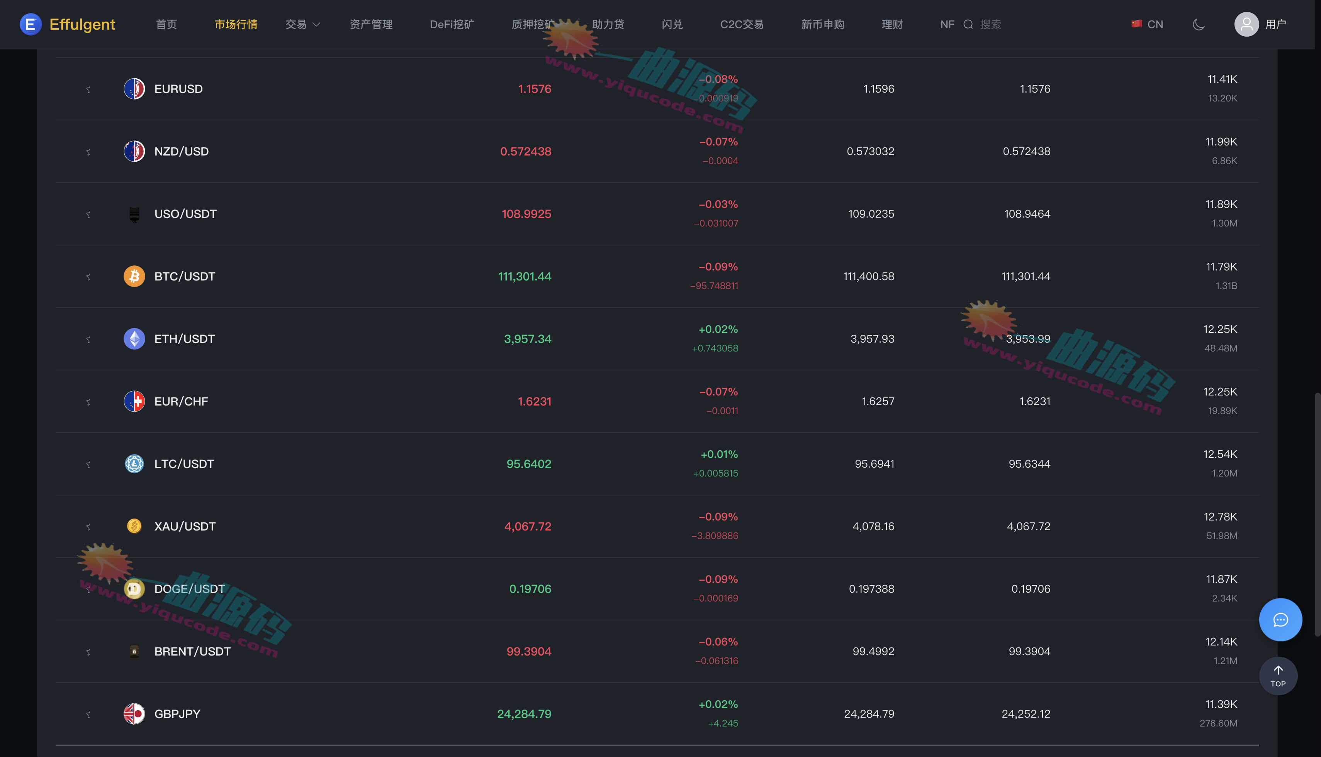This screenshot has width=1321, height=757.
Task: Click the Ethereum coin icon
Action: tap(134, 338)
